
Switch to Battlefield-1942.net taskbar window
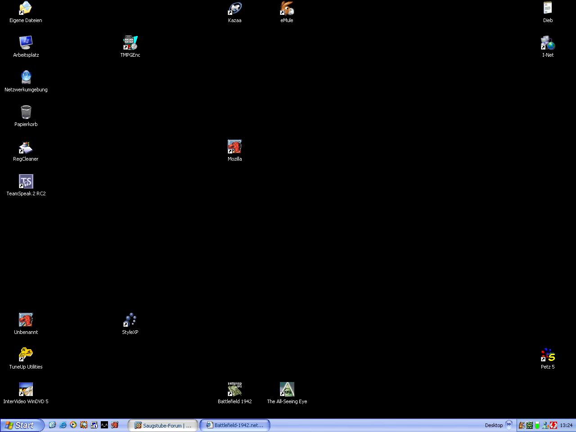(235, 425)
